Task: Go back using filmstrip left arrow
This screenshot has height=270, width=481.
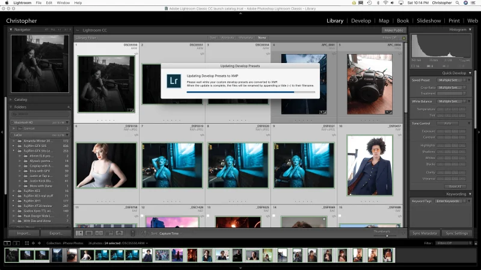Action: tap(34, 243)
